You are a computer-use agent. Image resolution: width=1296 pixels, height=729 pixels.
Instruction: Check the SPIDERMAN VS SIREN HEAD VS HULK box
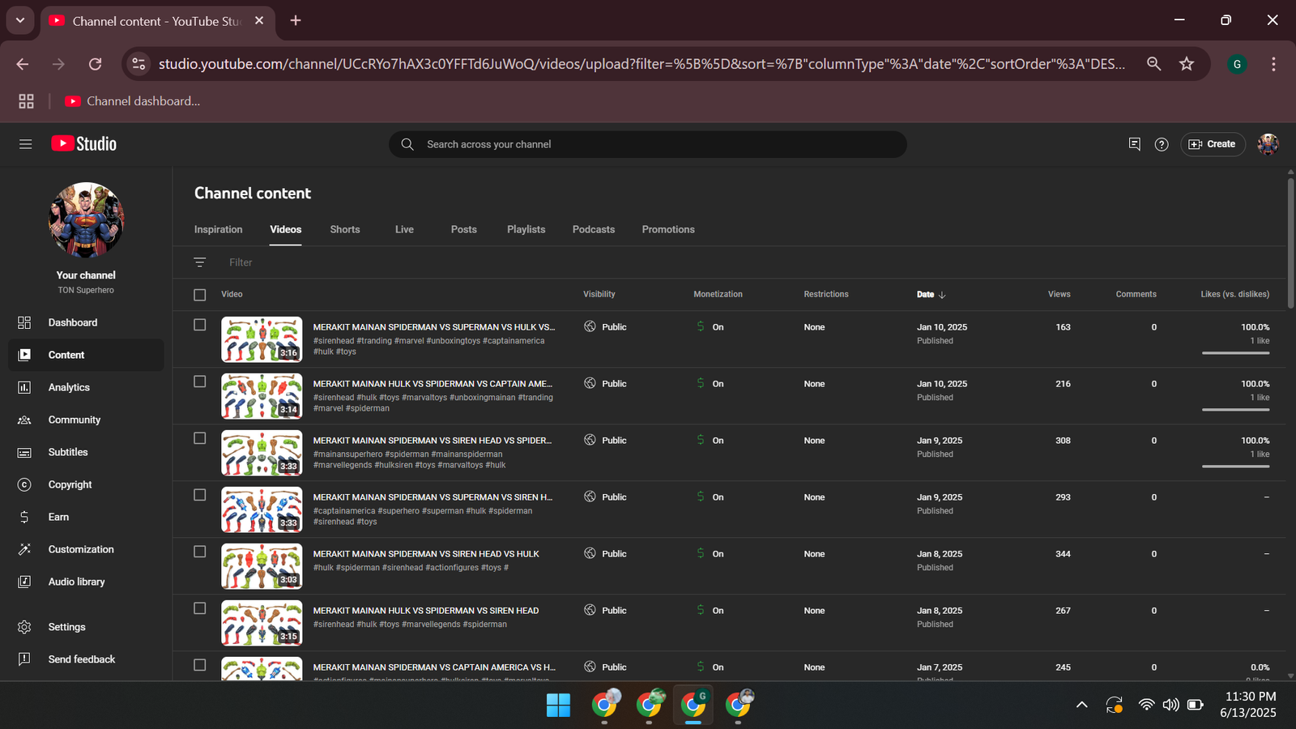point(200,552)
